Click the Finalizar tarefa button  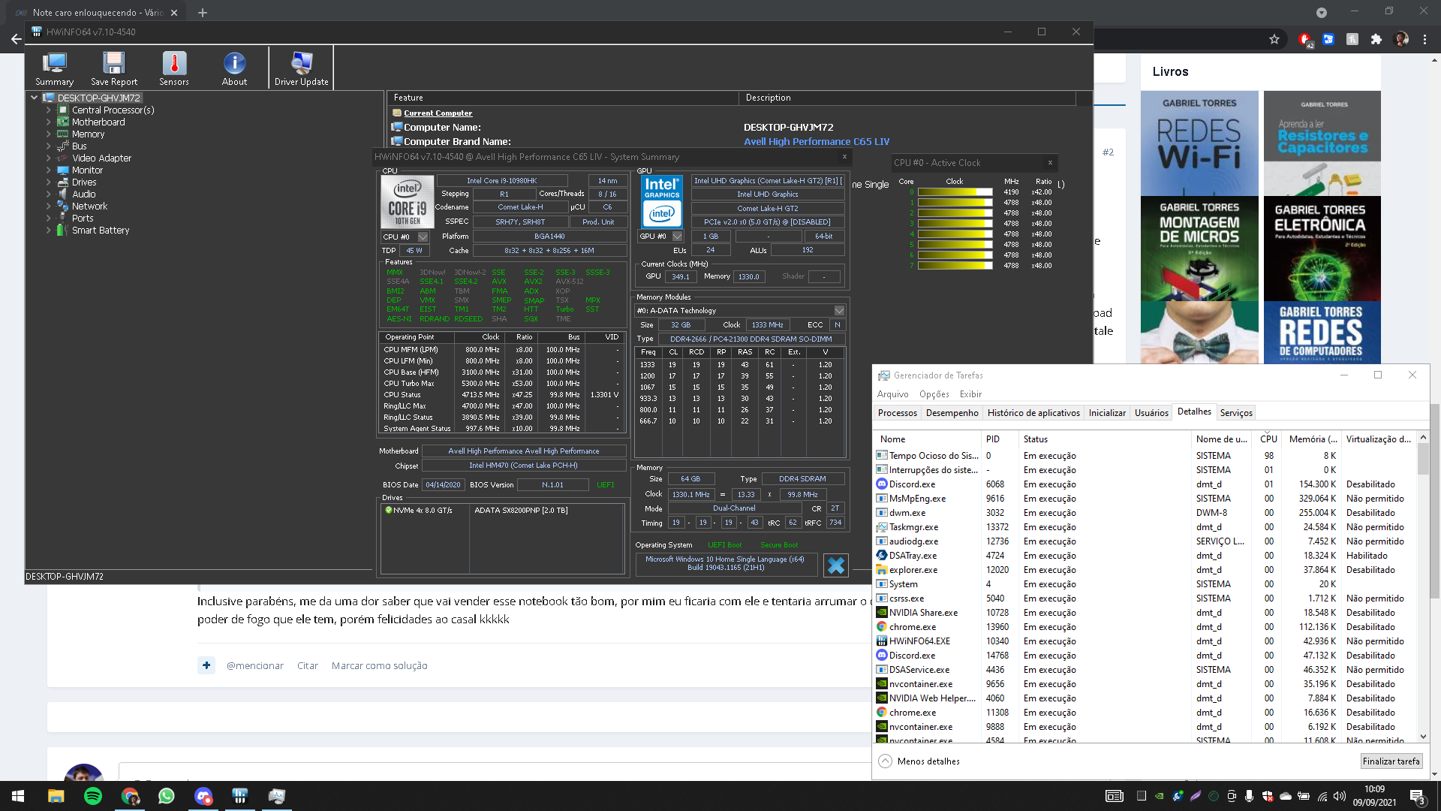1391,761
